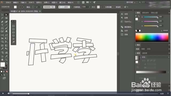Open workspace switcher dropdown
Screen dimensions: 171x96
coord(135,2)
